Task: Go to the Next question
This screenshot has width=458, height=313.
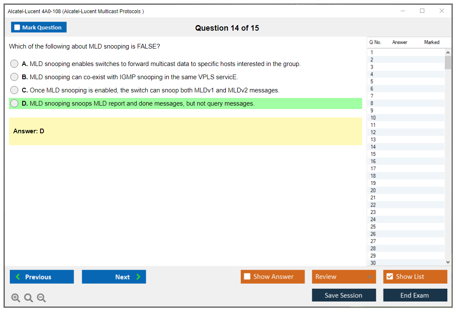Action: click(114, 277)
